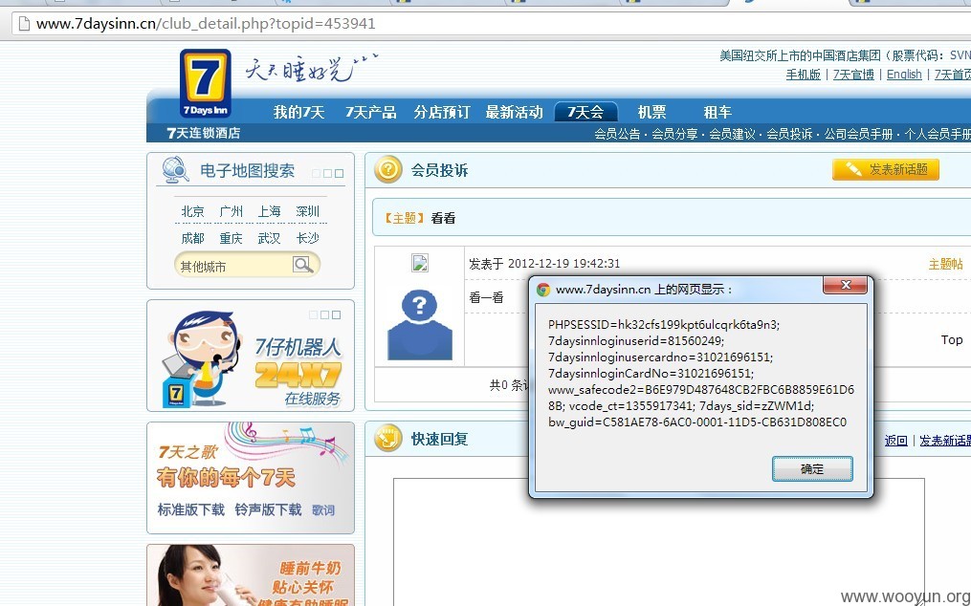Click the 发表新话题 yellow button
Viewport: 971px width, 606px height.
point(886,169)
